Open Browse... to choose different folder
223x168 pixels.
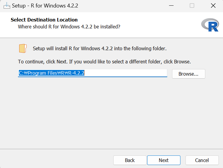coord(189,74)
